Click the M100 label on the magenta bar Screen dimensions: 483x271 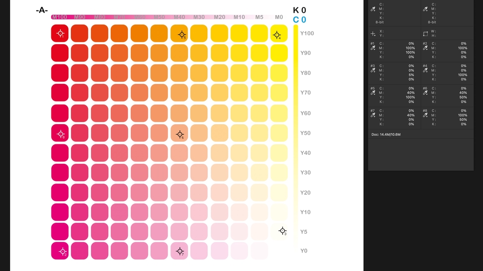click(59, 17)
